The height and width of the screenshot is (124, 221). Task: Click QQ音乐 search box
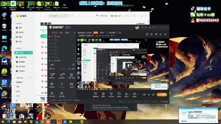tap(59, 16)
